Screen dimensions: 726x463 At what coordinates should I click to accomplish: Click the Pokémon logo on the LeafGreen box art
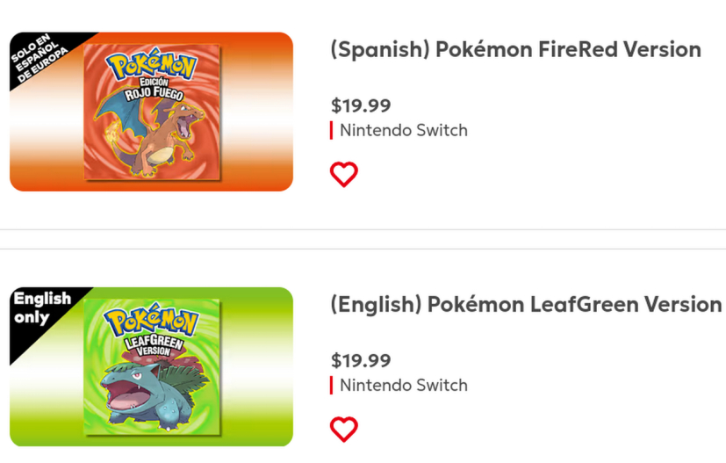pos(151,319)
